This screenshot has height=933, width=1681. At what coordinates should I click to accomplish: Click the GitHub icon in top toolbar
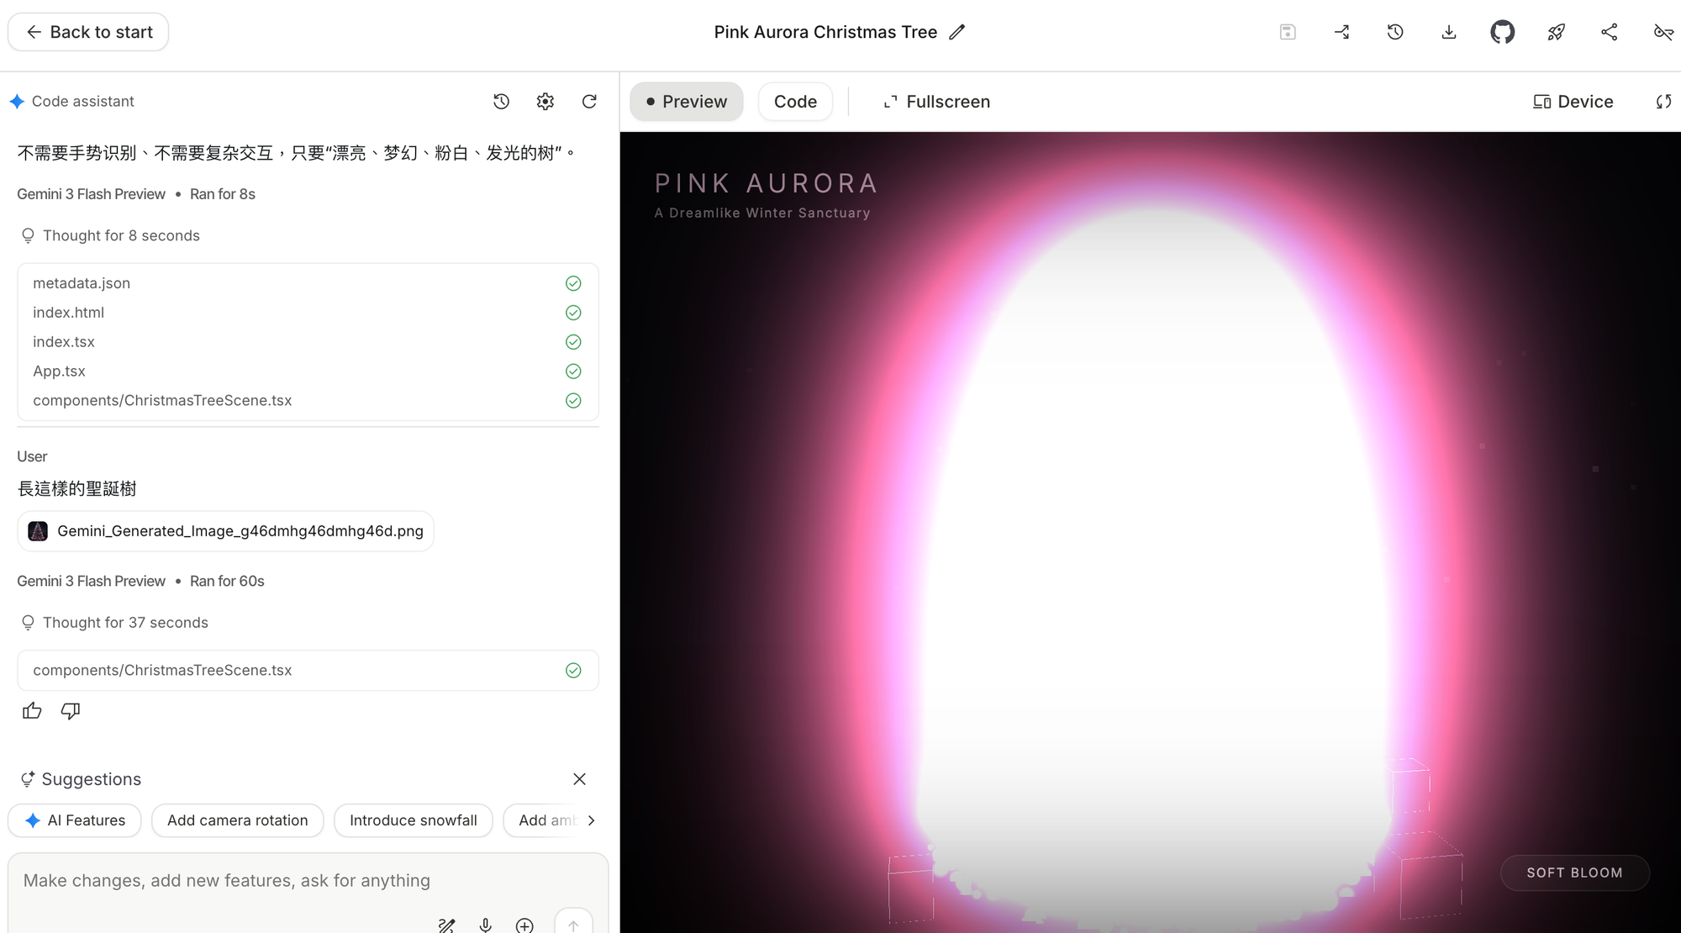click(1502, 32)
